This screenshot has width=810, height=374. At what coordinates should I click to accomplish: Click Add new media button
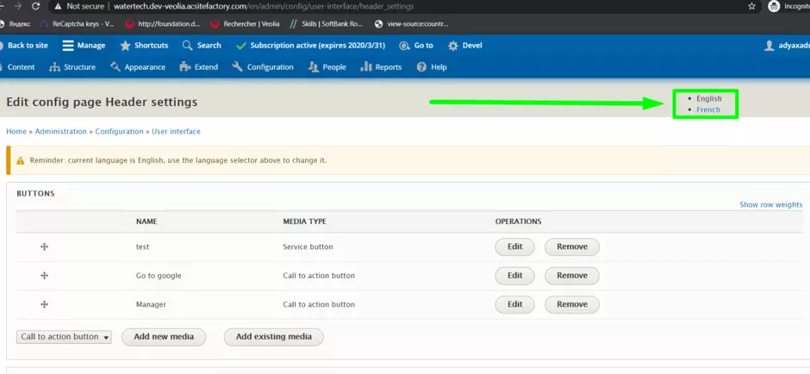pyautogui.click(x=164, y=337)
